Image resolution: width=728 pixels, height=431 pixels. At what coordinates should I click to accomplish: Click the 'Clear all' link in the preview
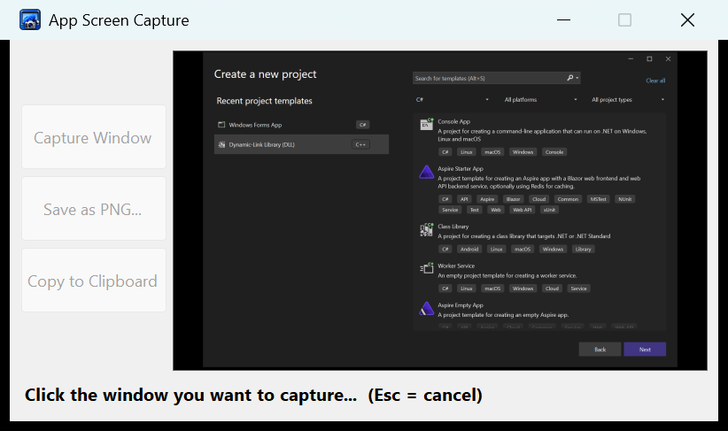coord(655,81)
